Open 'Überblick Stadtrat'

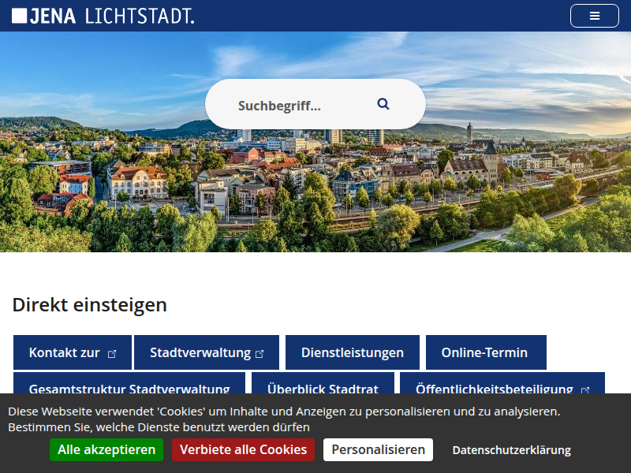point(323,389)
